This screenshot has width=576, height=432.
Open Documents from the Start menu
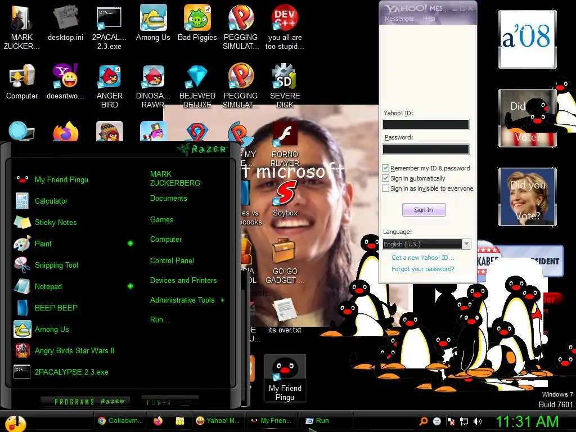pyautogui.click(x=169, y=199)
